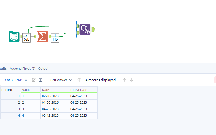Click record number 3 row header
This screenshot has height=135, width=216.
(11, 109)
